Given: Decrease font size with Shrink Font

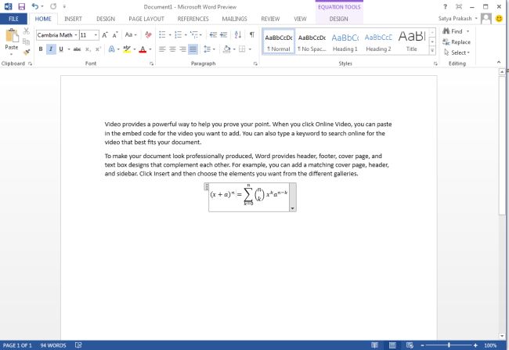Looking at the screenshot, I should [x=115, y=34].
